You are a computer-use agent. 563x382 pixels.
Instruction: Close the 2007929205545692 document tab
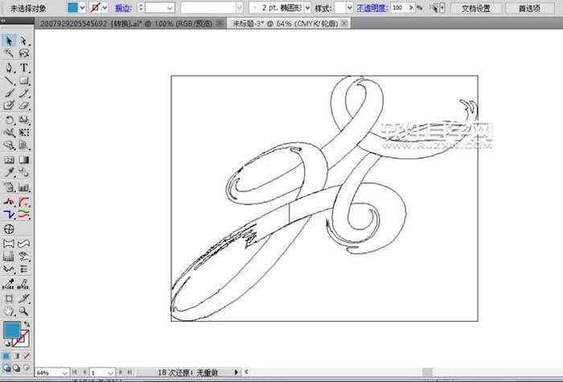pyautogui.click(x=220, y=23)
